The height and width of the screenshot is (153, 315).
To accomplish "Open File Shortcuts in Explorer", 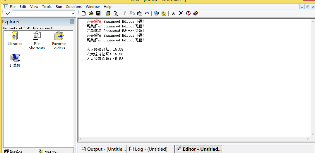I will click(37, 41).
